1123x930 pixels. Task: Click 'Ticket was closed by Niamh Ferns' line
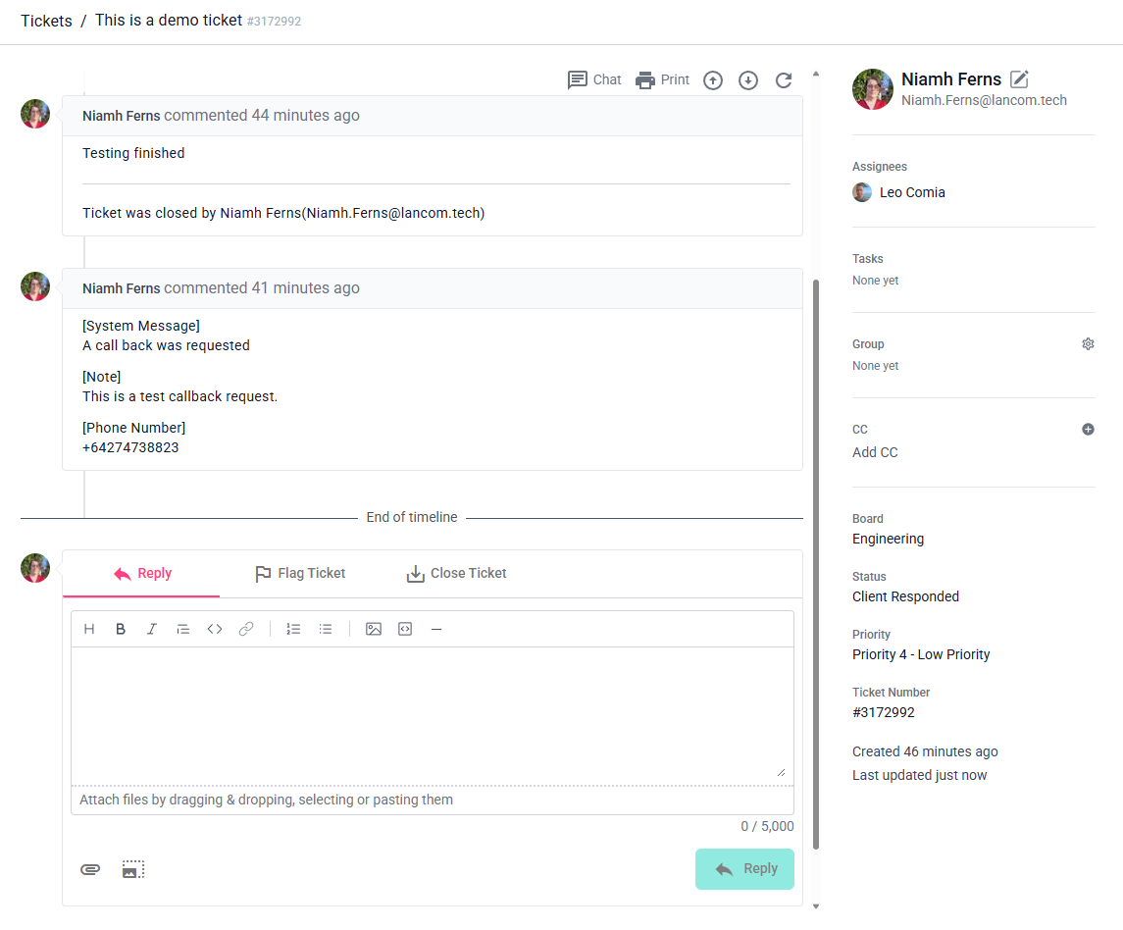click(283, 213)
